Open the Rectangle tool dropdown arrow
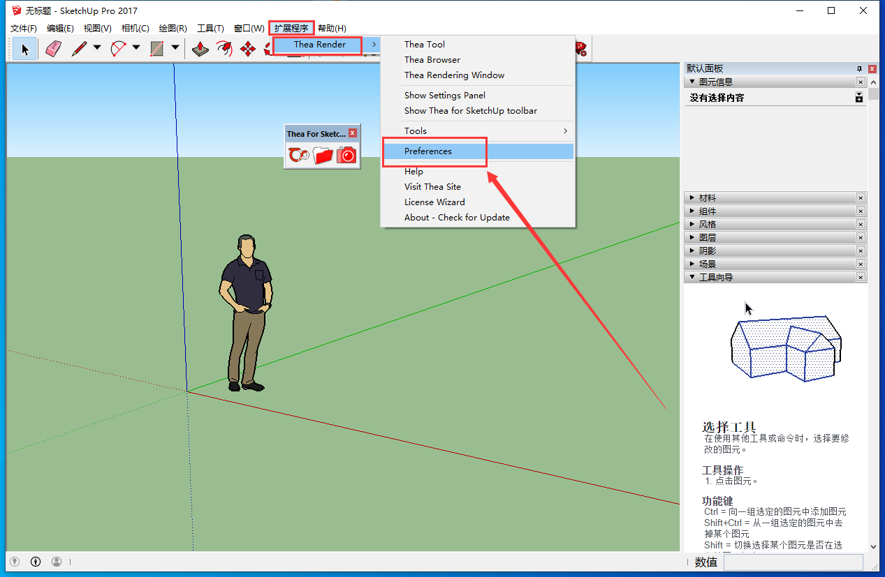Image resolution: width=885 pixels, height=577 pixels. coord(175,48)
